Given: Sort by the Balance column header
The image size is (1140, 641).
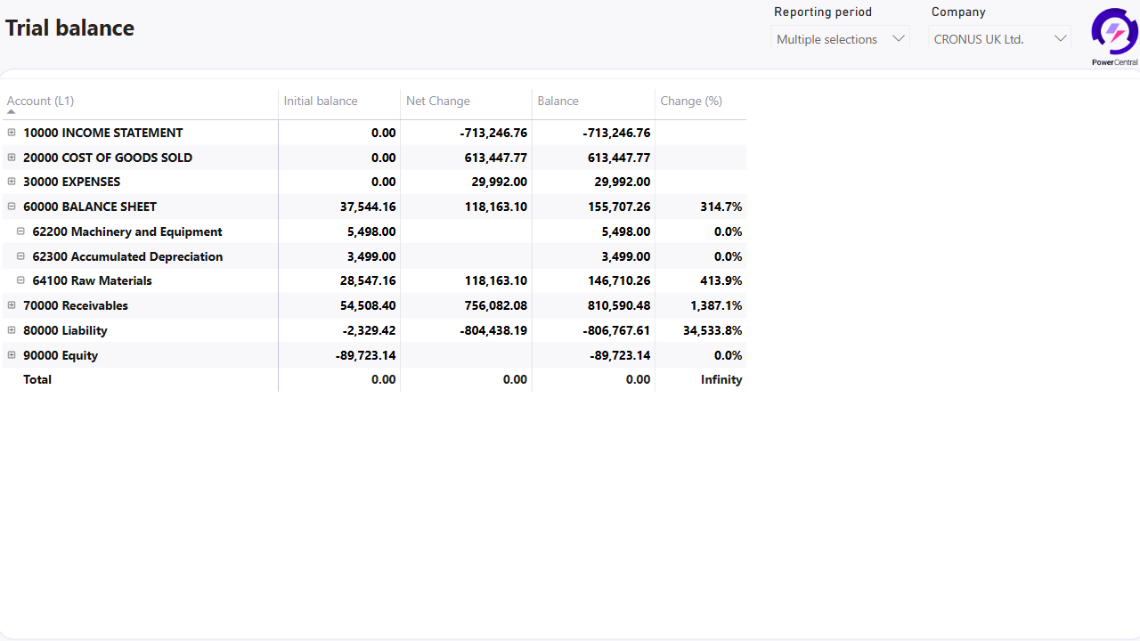Looking at the screenshot, I should [558, 101].
